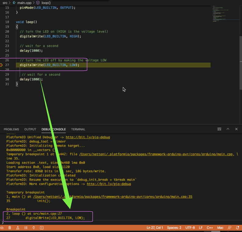Click the Spaces: 2 indentation setting
The image size is (242, 232).
coord(174,228)
